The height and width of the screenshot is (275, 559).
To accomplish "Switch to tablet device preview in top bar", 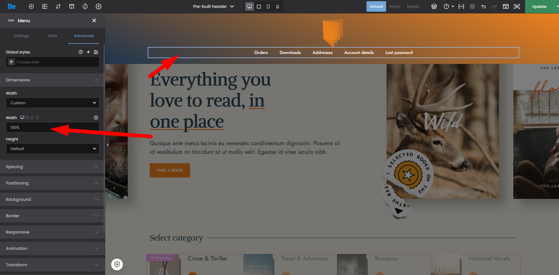I will (259, 6).
